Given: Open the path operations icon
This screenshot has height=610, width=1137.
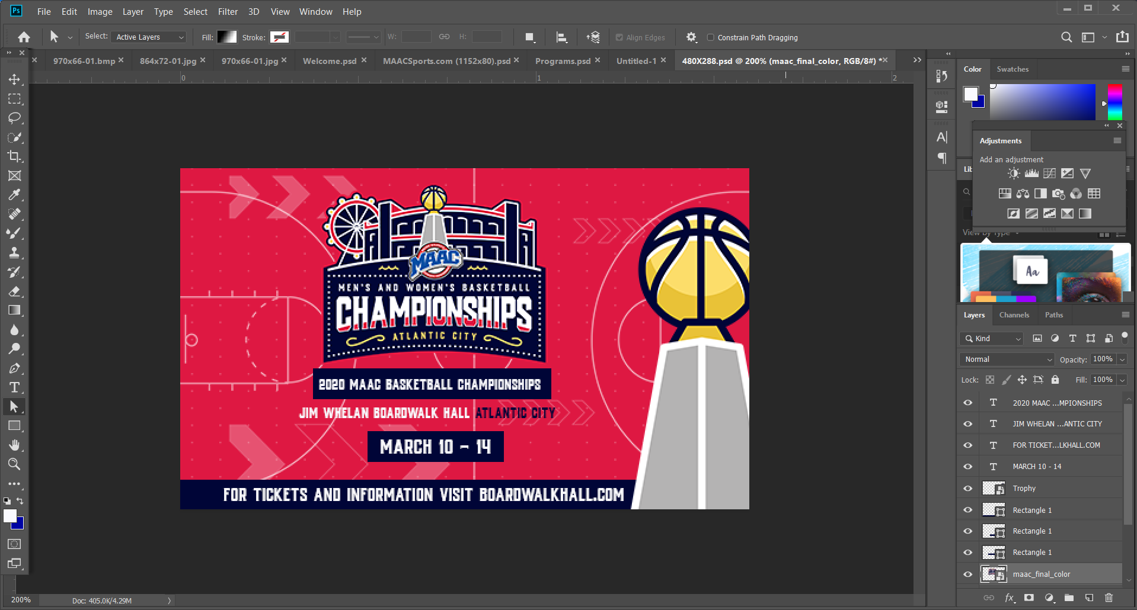Looking at the screenshot, I should pos(530,37).
